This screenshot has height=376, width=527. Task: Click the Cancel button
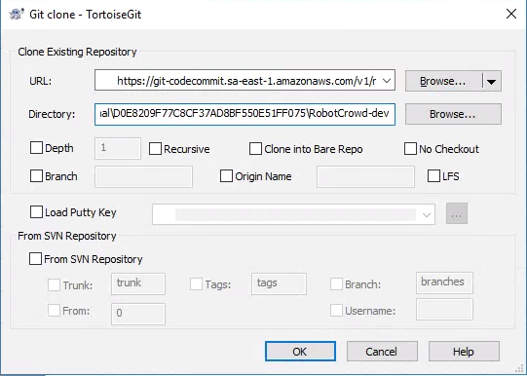click(x=382, y=352)
